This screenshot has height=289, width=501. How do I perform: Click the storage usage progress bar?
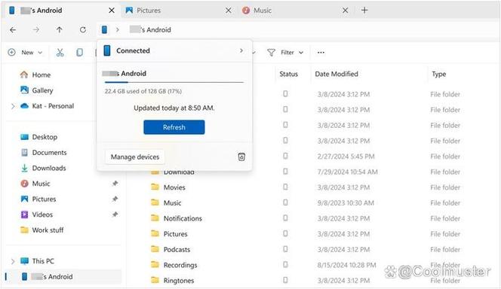(174, 82)
